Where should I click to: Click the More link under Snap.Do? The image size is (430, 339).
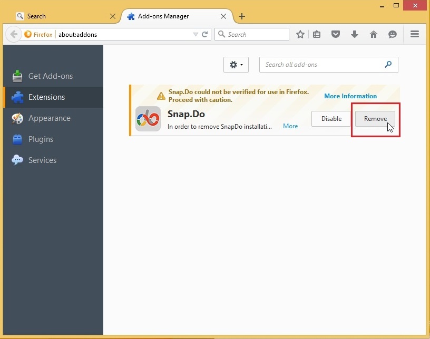[290, 126]
